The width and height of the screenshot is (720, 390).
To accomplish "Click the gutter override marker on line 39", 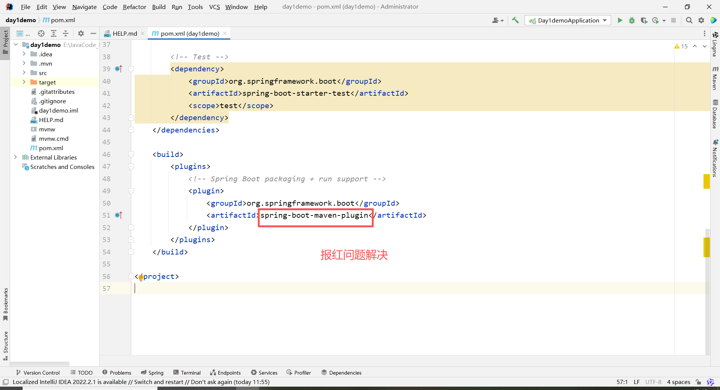I will (x=118, y=69).
